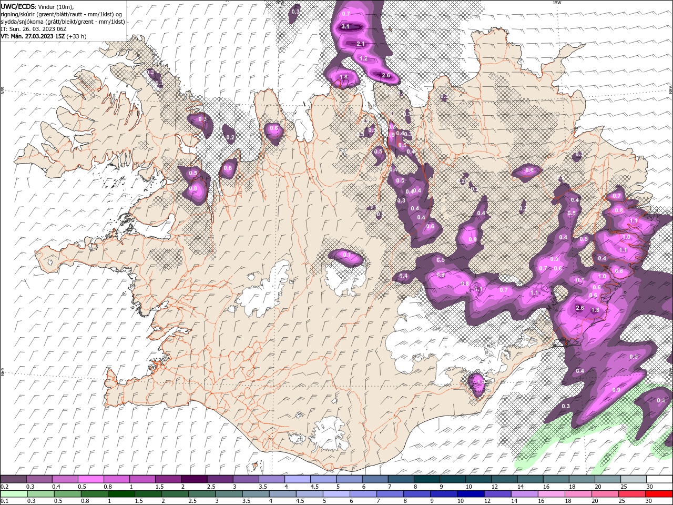Select the 'slydda/snjókoma' legend description line
The width and height of the screenshot is (673, 505).
click(63, 22)
